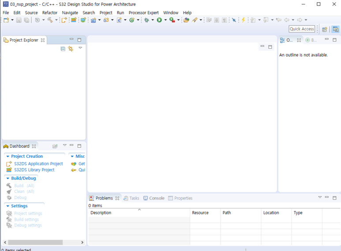Collapse the Miscellaneous section in Dashboard
341x251 pixels.
click(72, 156)
